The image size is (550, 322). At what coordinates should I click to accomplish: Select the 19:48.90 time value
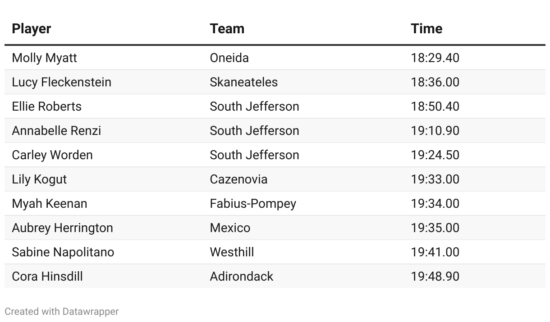[x=435, y=277]
